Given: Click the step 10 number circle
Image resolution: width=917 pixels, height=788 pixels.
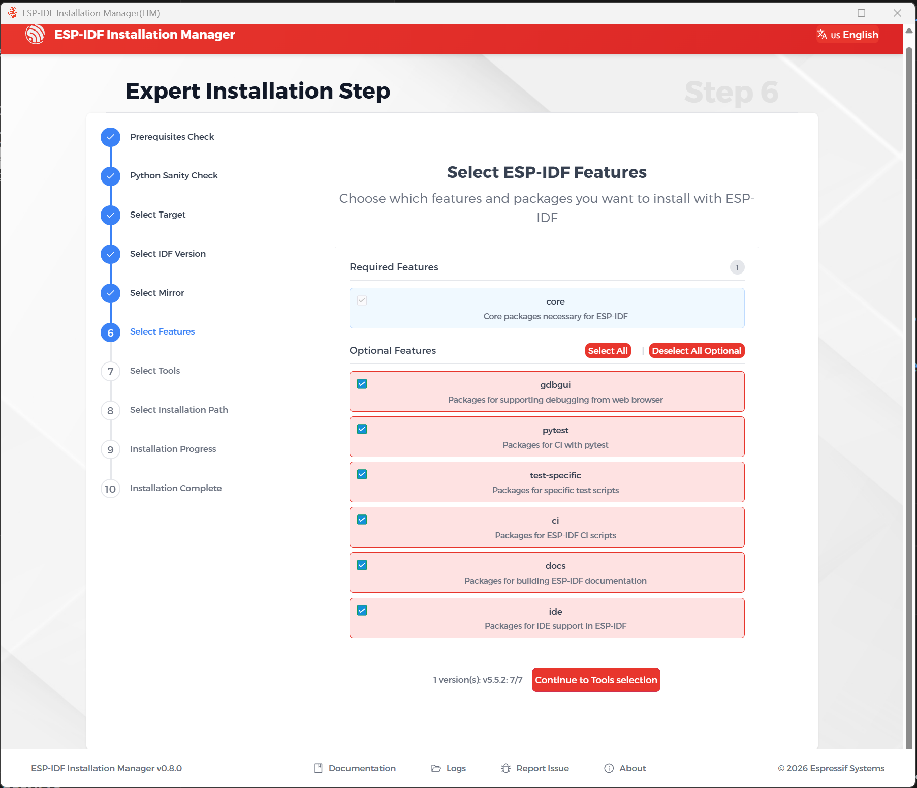Looking at the screenshot, I should tap(110, 489).
